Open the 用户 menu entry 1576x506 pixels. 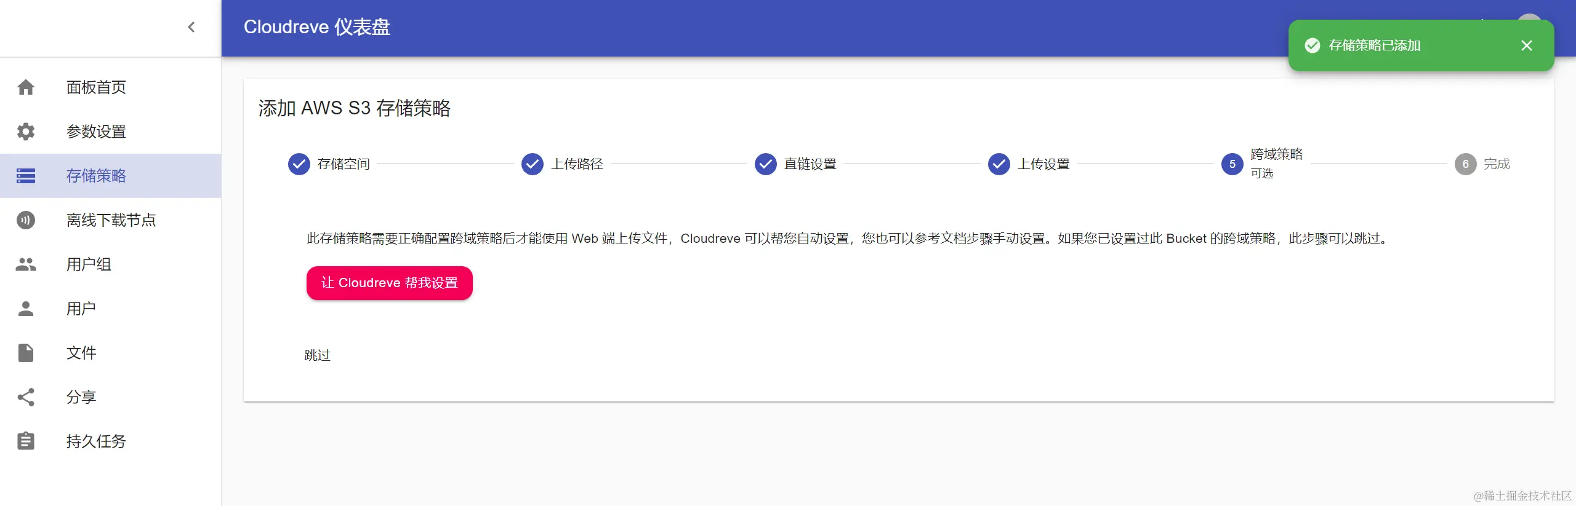(111, 309)
